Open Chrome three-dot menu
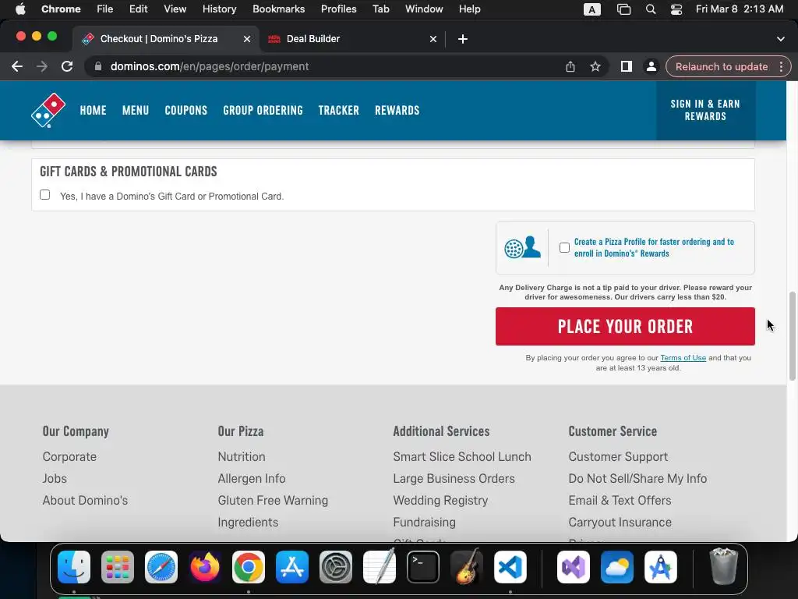This screenshot has height=599, width=798. click(x=781, y=67)
